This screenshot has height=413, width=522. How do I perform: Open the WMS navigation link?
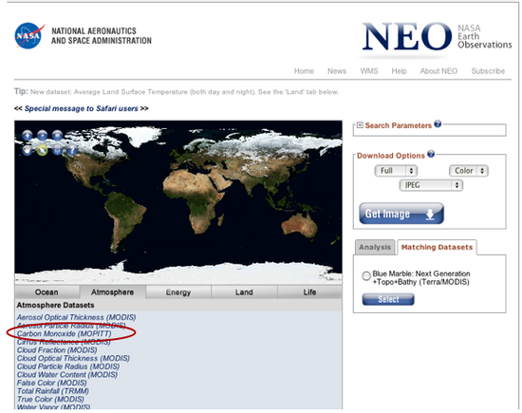[x=369, y=71]
